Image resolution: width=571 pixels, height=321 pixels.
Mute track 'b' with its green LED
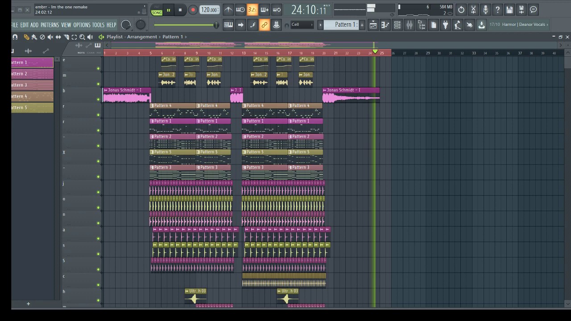click(x=98, y=99)
